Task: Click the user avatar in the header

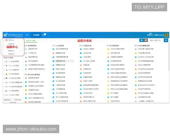Action: point(166,35)
